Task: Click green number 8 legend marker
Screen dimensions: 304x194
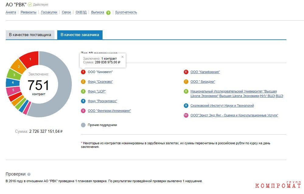Action: click(186, 91)
